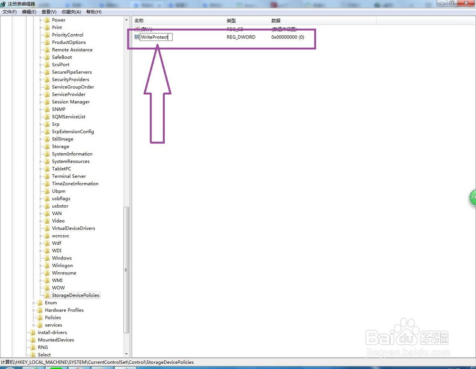Expand the Power tree node
Viewport: 476px width, 369px height.
tap(40, 20)
